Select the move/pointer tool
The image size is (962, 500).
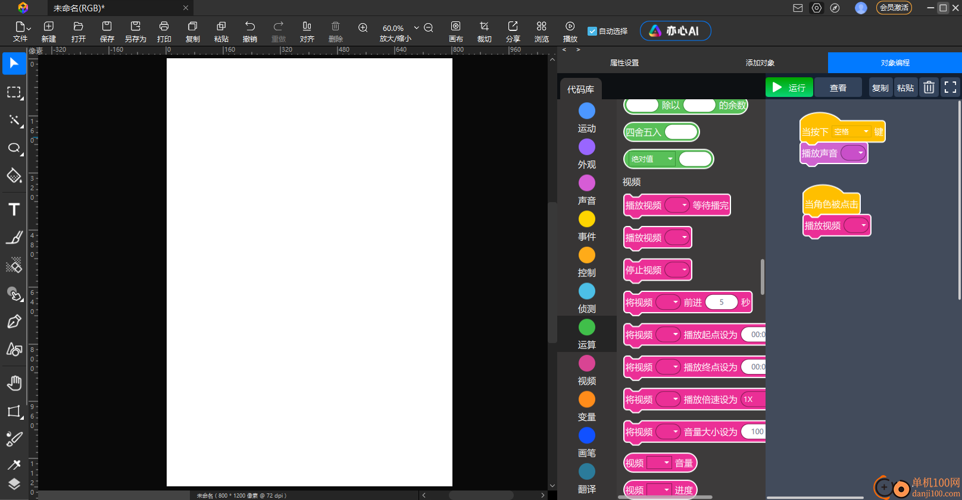point(14,63)
